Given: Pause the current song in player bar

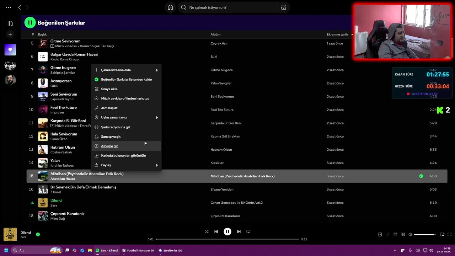Looking at the screenshot, I should [227, 231].
